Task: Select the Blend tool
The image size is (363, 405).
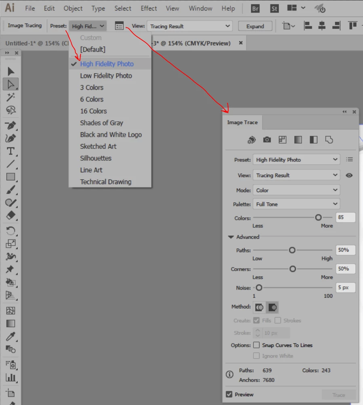Action: 11,349
